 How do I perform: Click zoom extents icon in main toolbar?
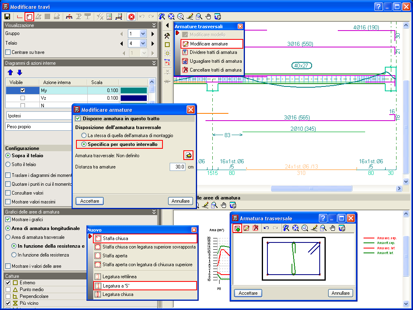pyautogui.click(x=171, y=17)
